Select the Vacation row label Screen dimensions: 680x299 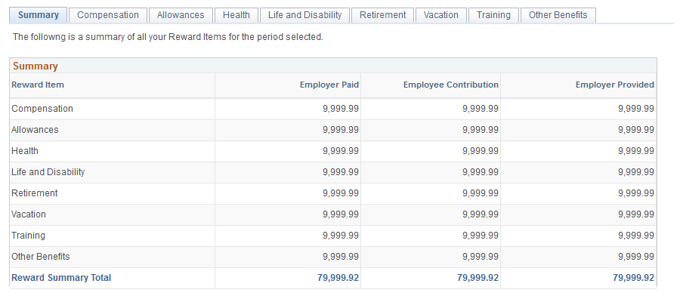(x=29, y=214)
